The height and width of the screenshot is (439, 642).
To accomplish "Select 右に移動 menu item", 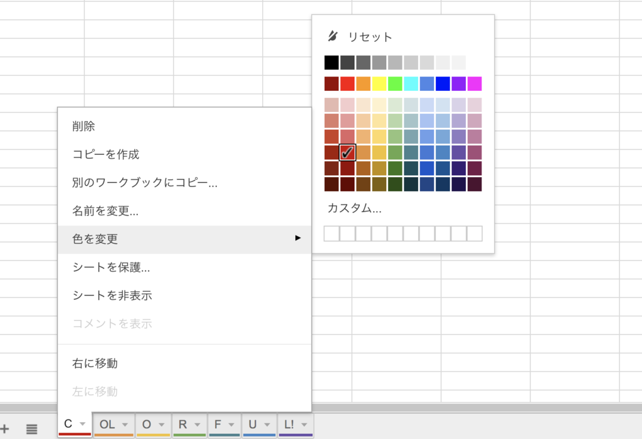I will point(184,363).
